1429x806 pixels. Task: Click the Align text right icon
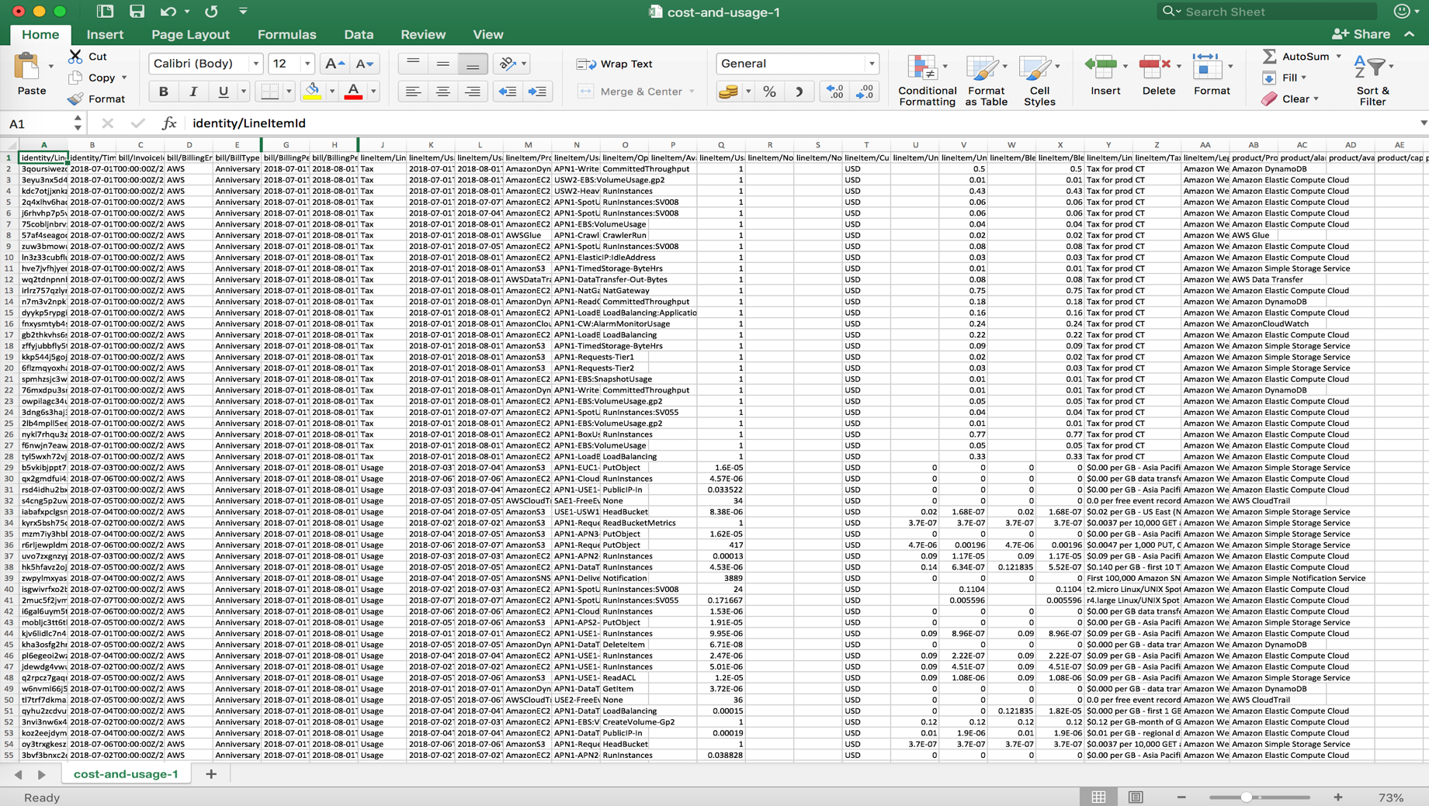[472, 92]
